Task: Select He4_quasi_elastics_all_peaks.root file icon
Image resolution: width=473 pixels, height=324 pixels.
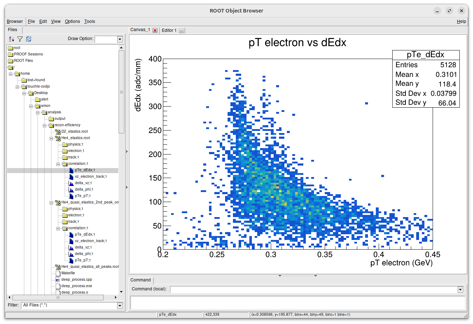Action: tap(58, 267)
